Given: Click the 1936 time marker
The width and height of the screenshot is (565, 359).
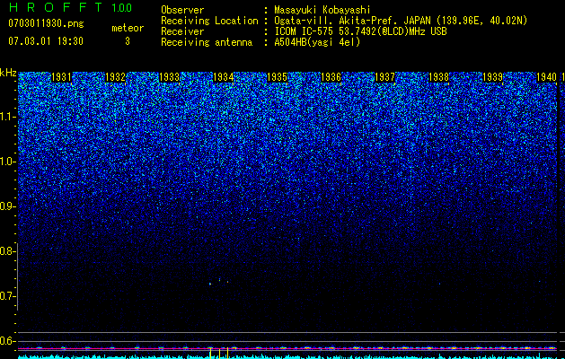Looking at the screenshot, I should coord(331,77).
